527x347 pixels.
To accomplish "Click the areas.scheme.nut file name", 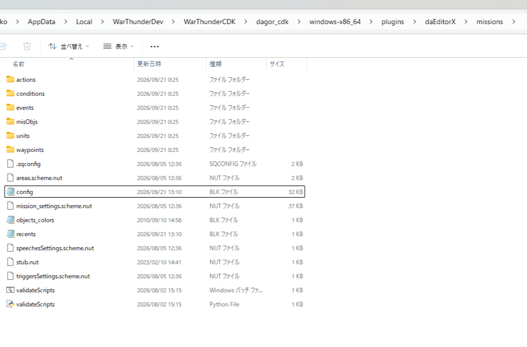I will 40,178.
